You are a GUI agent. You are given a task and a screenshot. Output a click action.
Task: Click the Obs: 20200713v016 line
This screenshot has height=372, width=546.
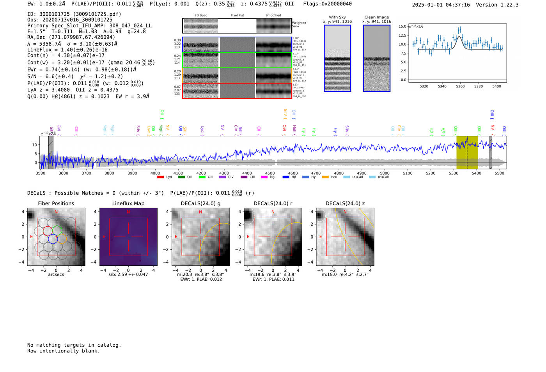tap(70, 20)
